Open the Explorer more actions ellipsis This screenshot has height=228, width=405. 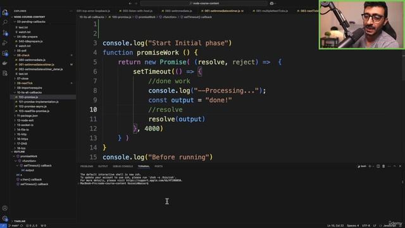point(71,11)
